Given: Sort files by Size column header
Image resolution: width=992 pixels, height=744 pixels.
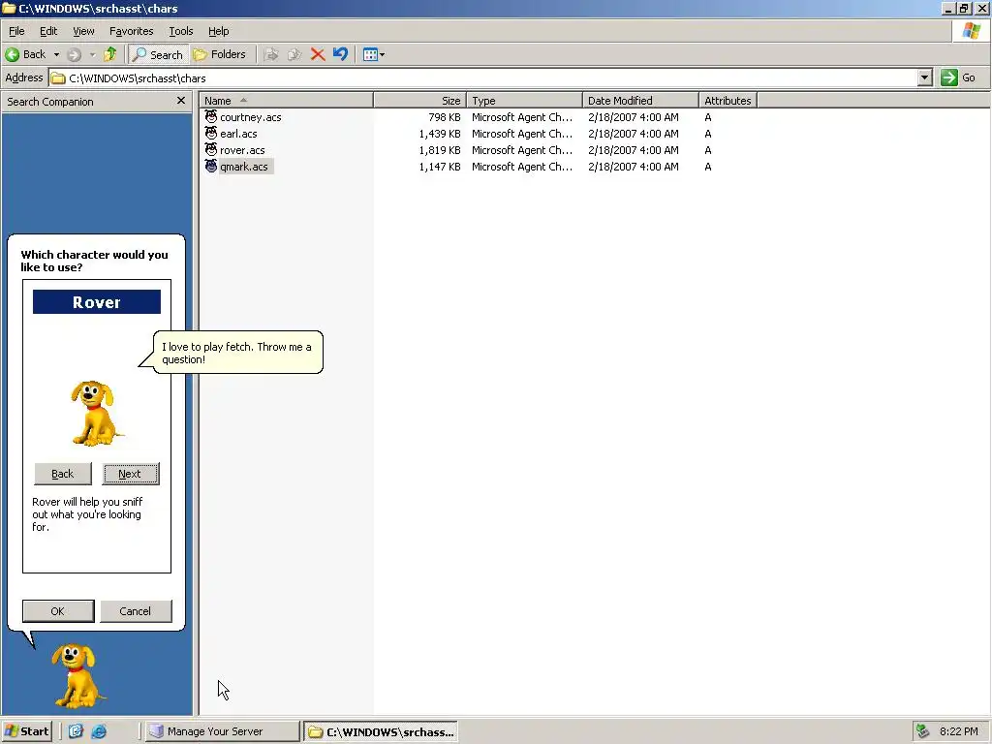Looking at the screenshot, I should point(420,101).
